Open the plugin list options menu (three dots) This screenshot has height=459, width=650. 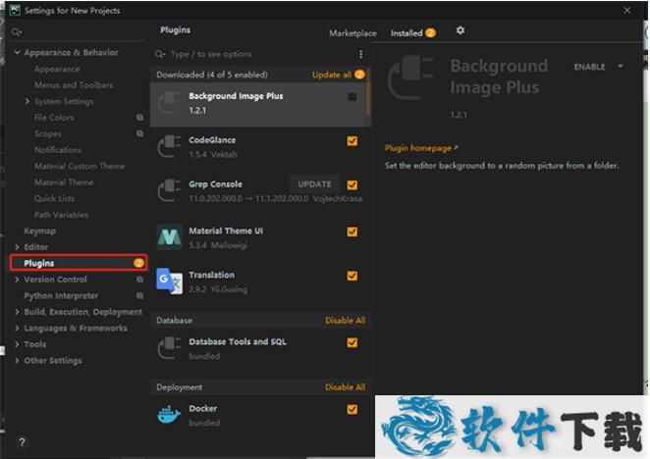(360, 54)
